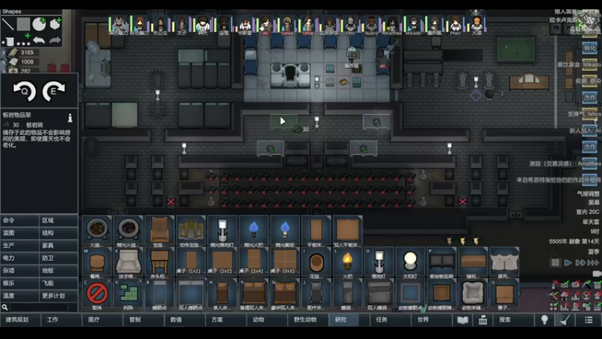This screenshot has width=602, height=339.
Task: Click the Shapes redo arrow
Action: click(55, 40)
